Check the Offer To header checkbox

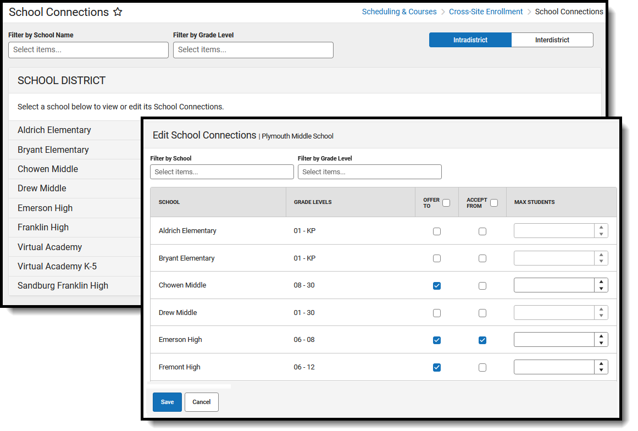(x=446, y=203)
